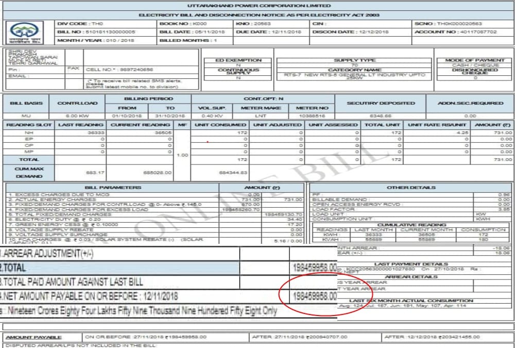This screenshot has height=348, width=515.
Task: Click the 'LAST PAYMENT DETAILS' header
Action: [411, 264]
